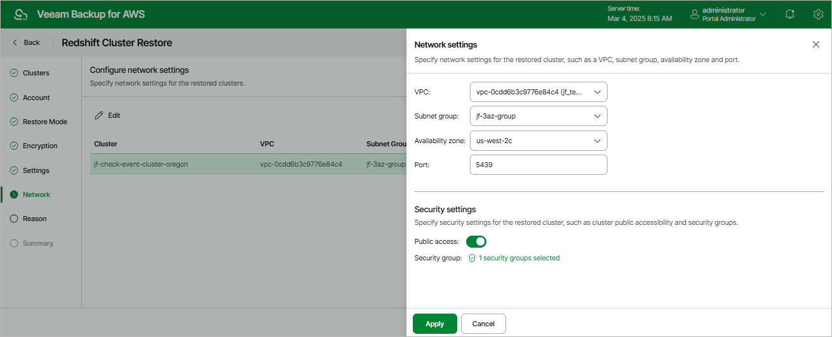
Task: Click into the Port input field
Action: [538, 165]
